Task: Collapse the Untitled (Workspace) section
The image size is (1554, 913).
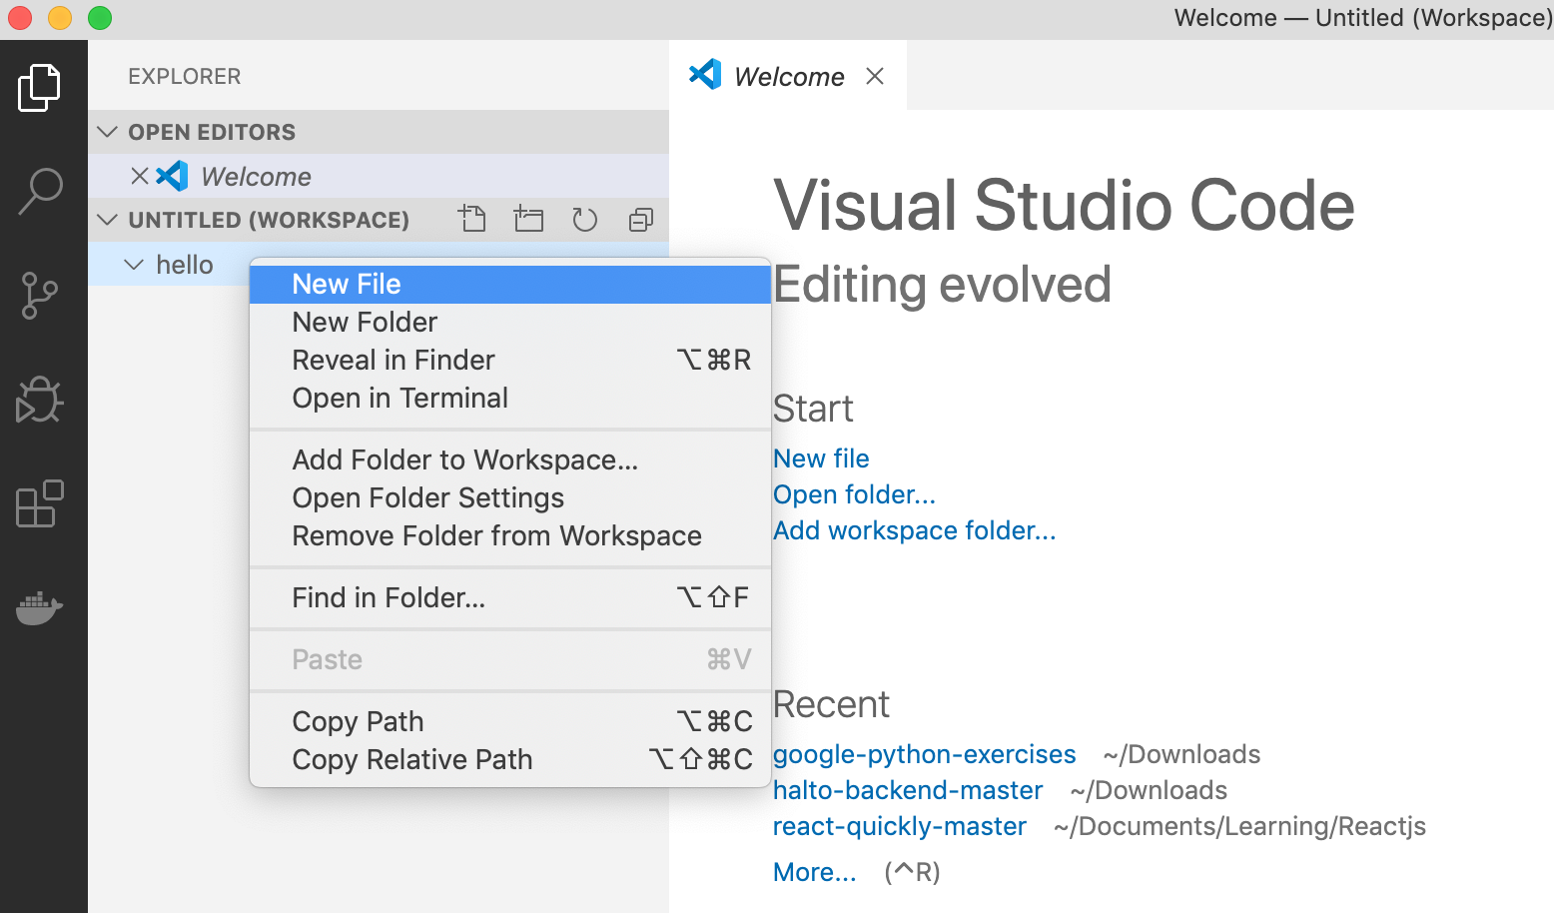Action: tap(108, 220)
